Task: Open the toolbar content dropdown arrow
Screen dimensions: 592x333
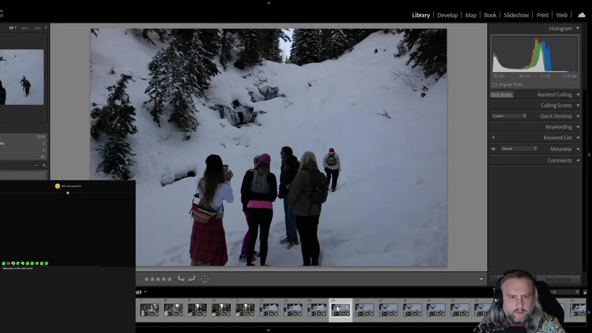Action: click(481, 279)
